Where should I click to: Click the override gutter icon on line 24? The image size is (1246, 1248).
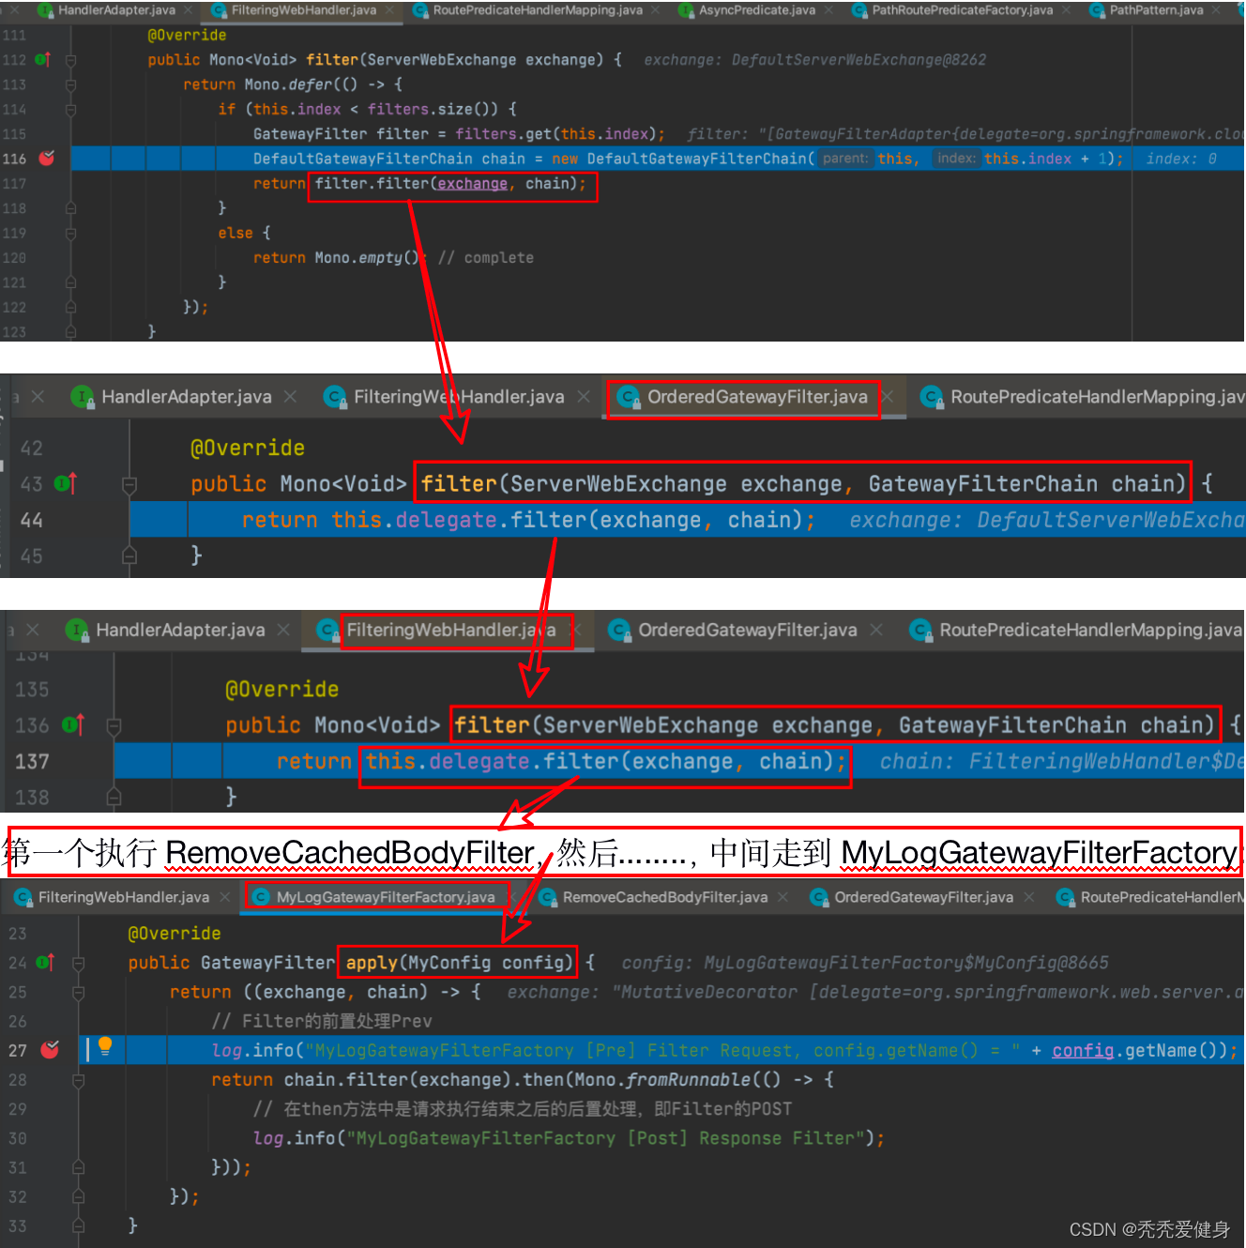click(x=44, y=962)
